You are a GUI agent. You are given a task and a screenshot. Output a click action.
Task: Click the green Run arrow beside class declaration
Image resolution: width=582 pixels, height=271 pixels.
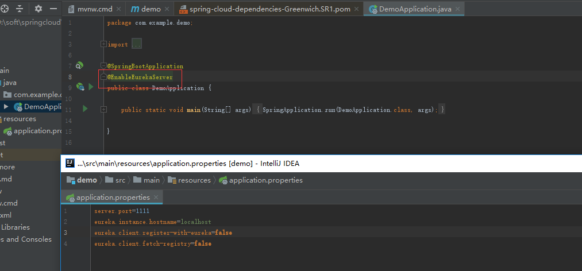(x=91, y=87)
